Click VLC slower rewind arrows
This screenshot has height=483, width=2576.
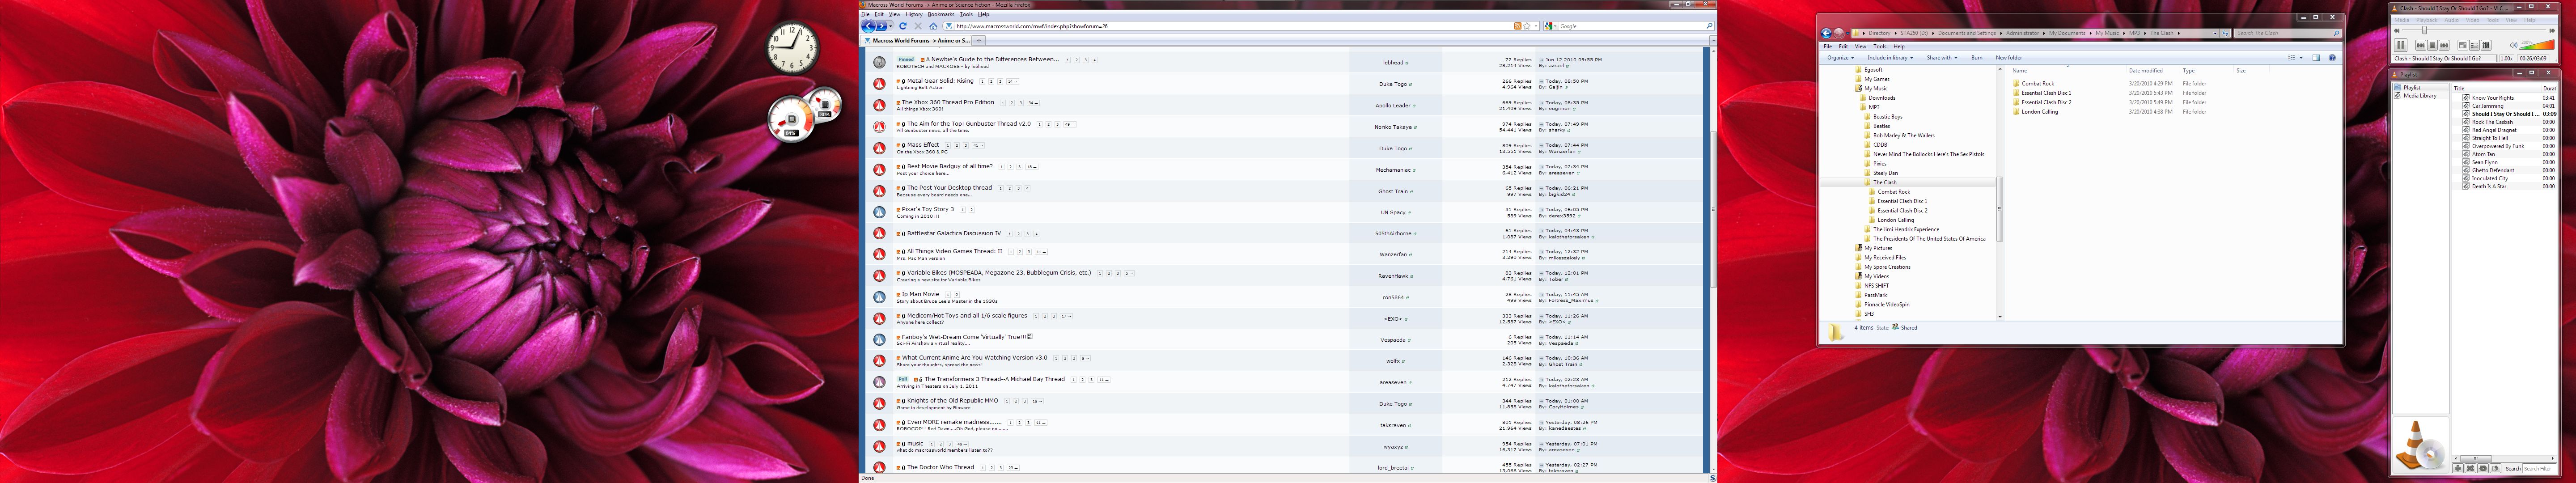(2397, 31)
